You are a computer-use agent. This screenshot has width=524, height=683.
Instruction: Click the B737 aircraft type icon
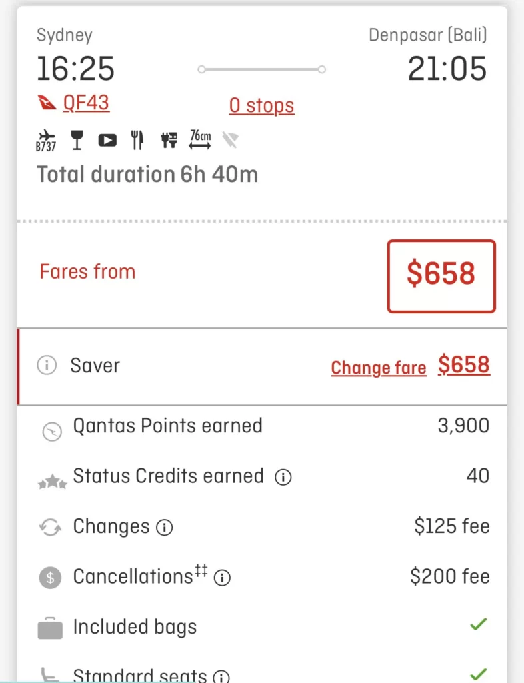[x=46, y=141]
